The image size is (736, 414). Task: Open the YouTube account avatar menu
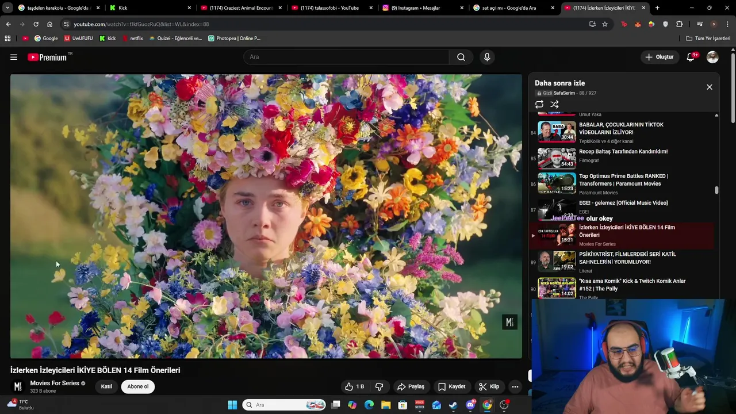click(x=712, y=57)
